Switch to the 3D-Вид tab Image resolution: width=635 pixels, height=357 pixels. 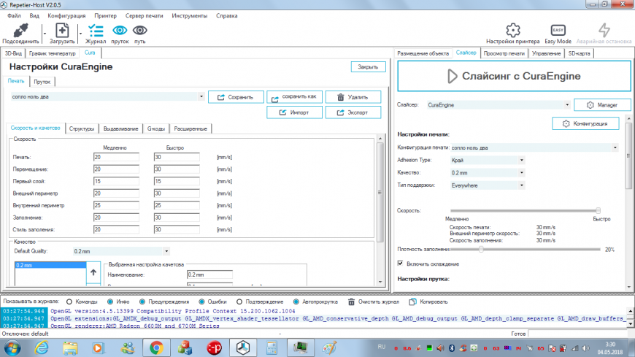point(13,53)
